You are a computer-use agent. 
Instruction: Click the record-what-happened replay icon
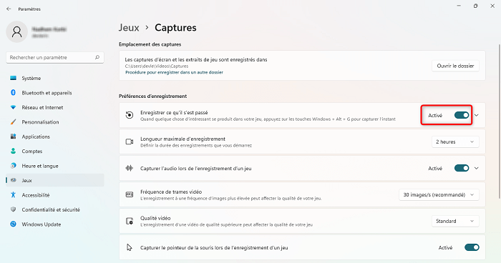[x=130, y=115]
